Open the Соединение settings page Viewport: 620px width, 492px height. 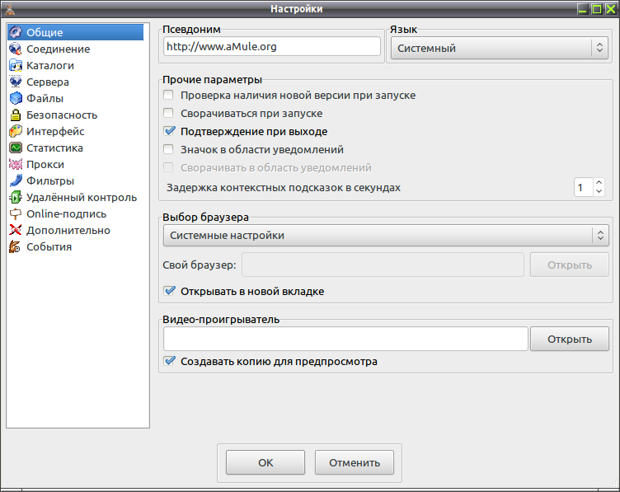(58, 49)
